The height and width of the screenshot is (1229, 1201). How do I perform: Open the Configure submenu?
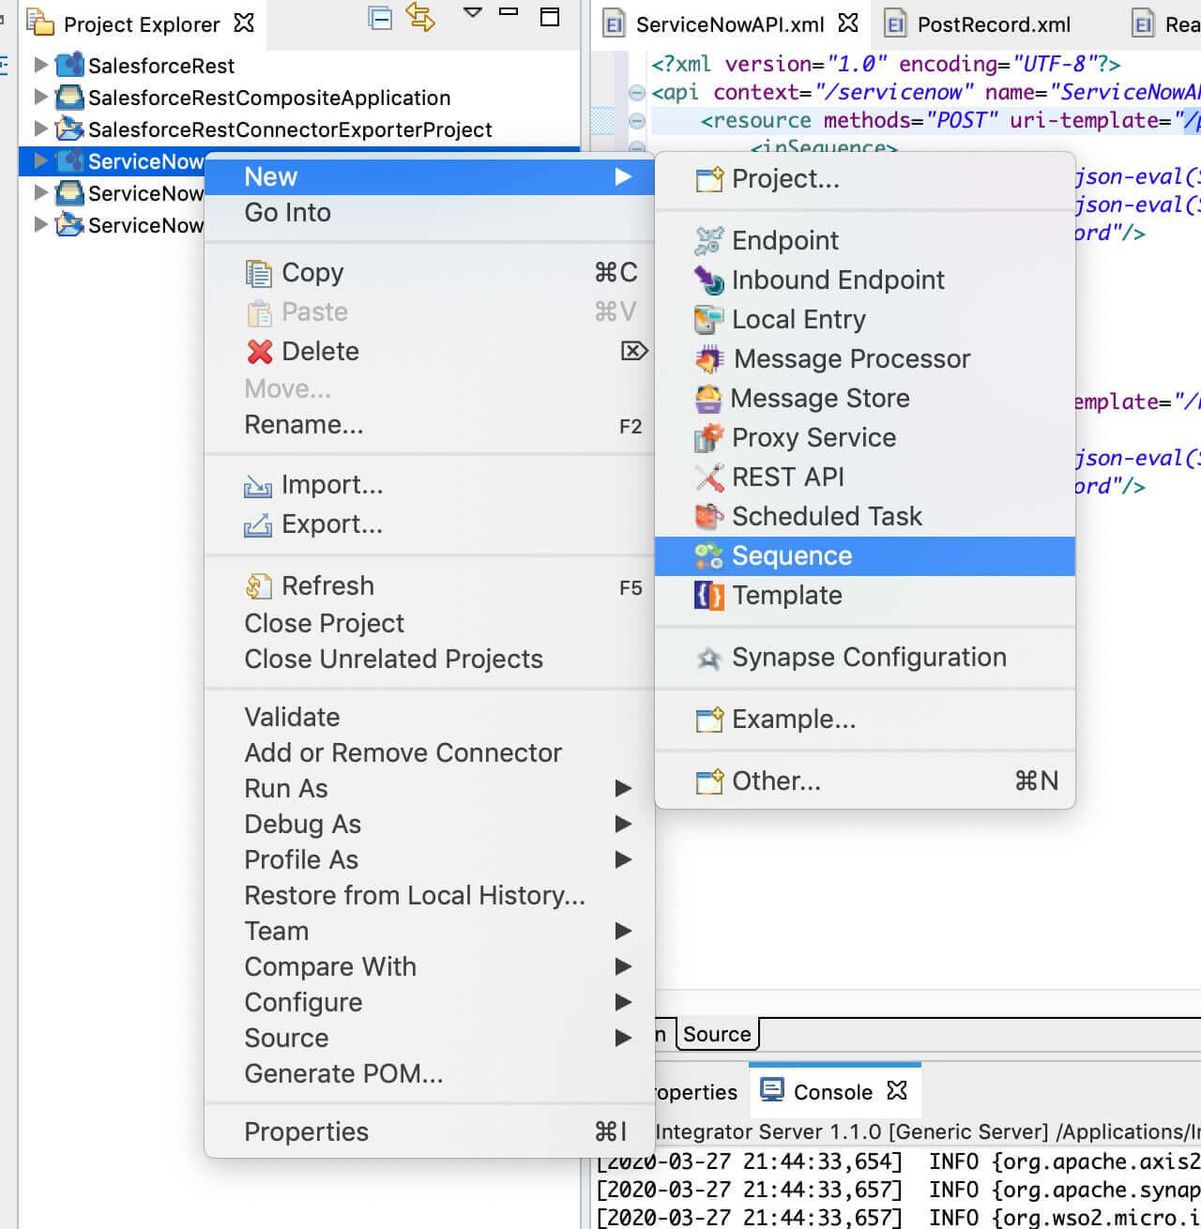tap(429, 1003)
